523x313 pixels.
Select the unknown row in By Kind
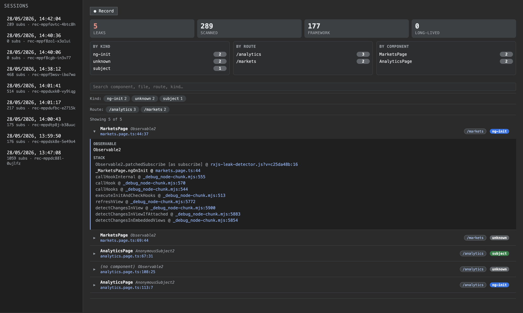(x=160, y=61)
